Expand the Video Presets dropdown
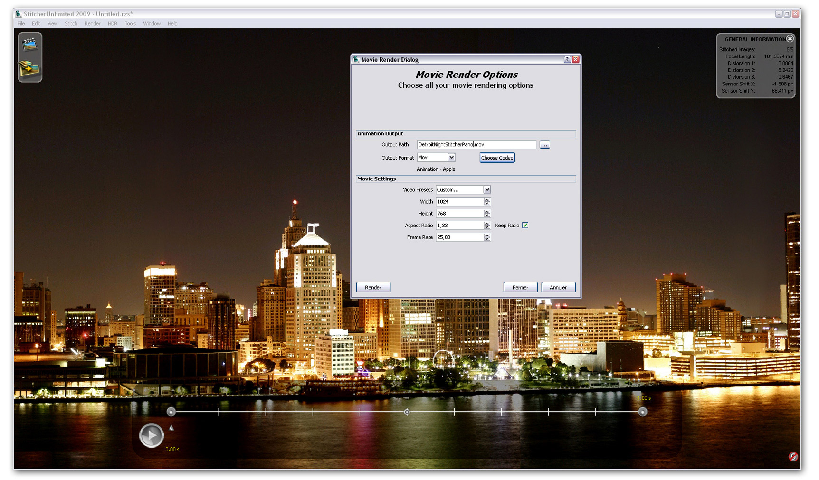The image size is (819, 480). pos(486,190)
